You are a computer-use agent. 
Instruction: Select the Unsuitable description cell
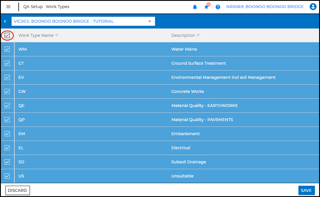[x=182, y=176]
